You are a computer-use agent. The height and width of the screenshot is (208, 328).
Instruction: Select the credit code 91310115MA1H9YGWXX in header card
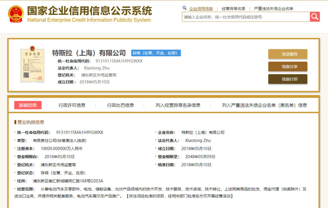coord(119,61)
